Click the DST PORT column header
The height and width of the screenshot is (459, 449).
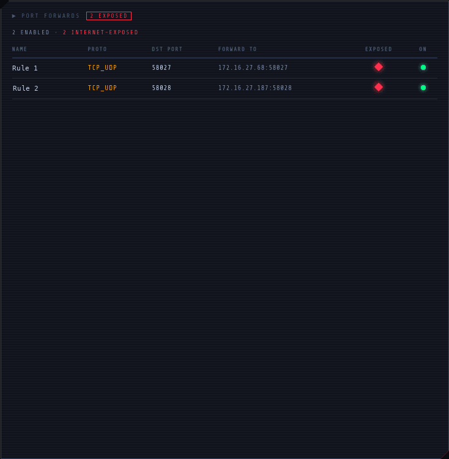tap(167, 49)
